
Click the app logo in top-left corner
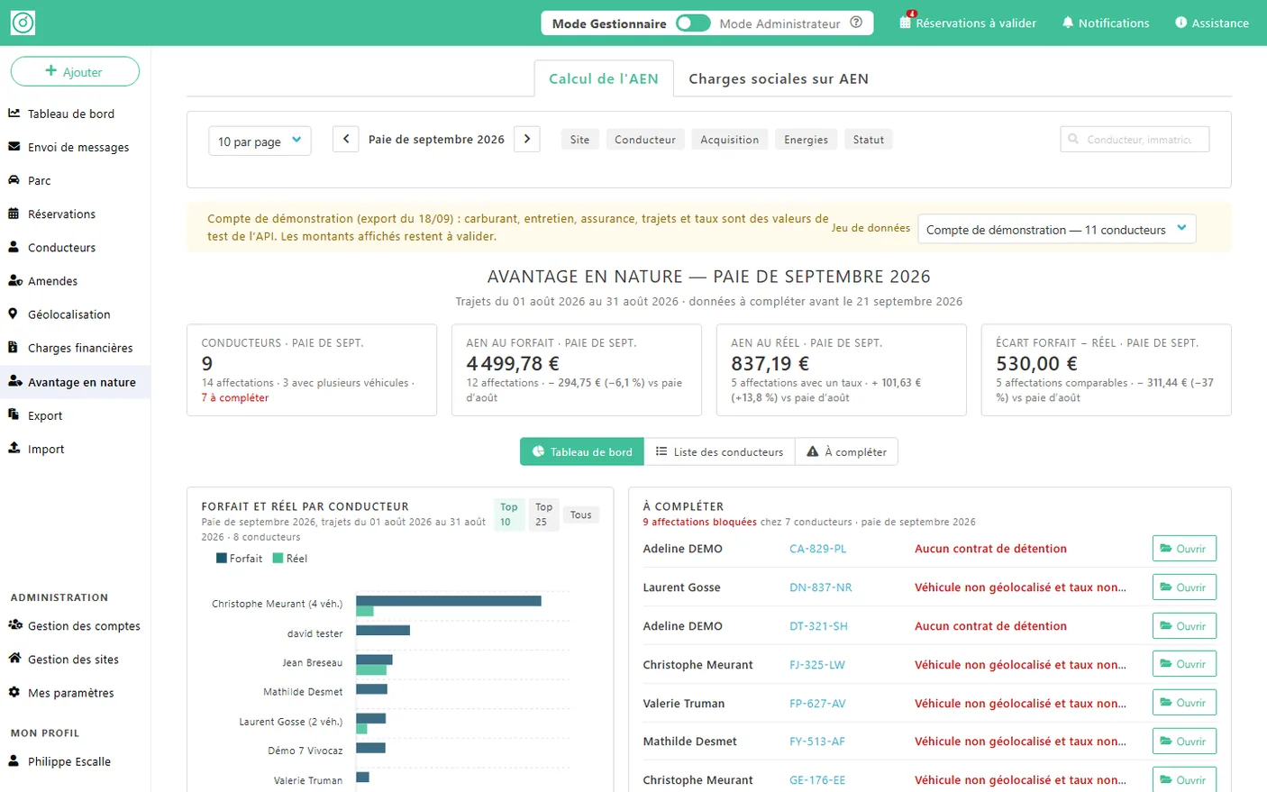click(23, 23)
